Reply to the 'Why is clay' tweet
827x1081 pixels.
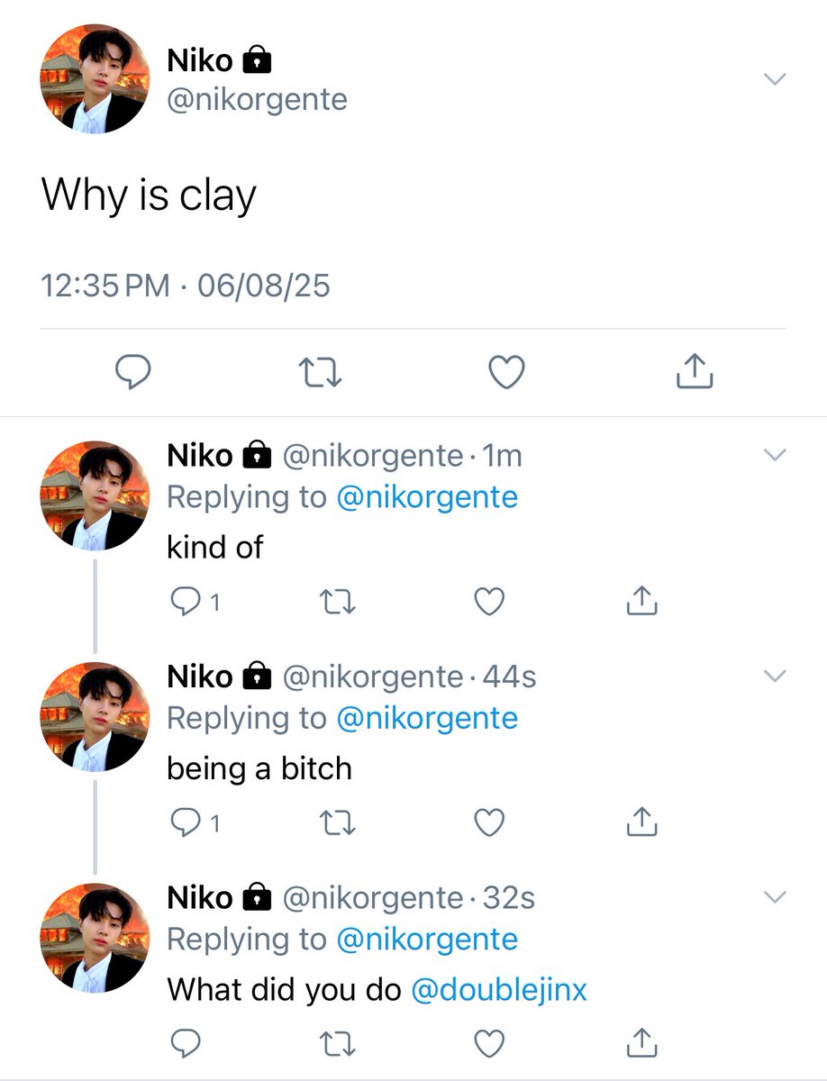[133, 370]
